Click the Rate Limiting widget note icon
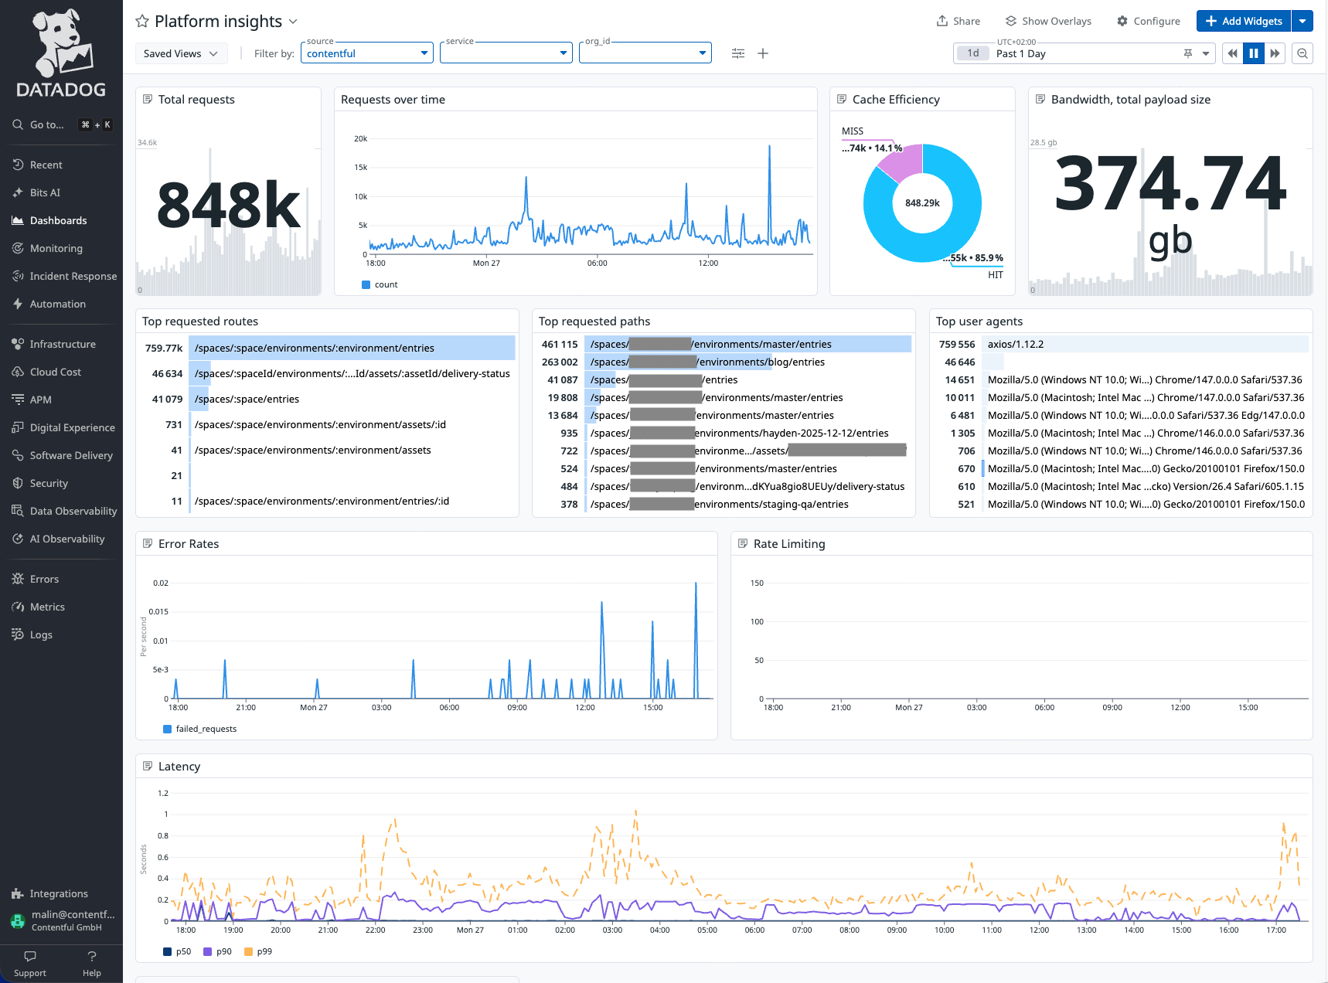 [743, 543]
